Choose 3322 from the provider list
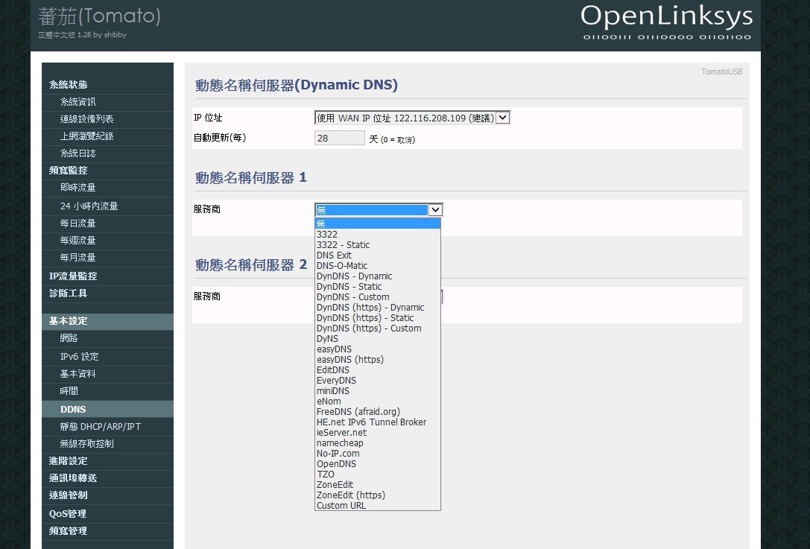The image size is (810, 549). click(x=378, y=235)
